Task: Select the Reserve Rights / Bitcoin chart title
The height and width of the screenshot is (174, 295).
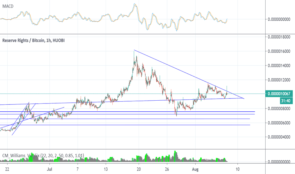Action: click(x=33, y=40)
